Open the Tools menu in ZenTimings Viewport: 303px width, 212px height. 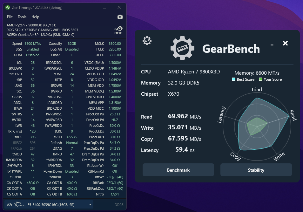pyautogui.click(x=22, y=17)
